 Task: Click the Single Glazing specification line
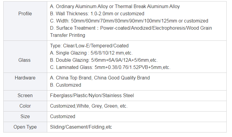pos(91,53)
